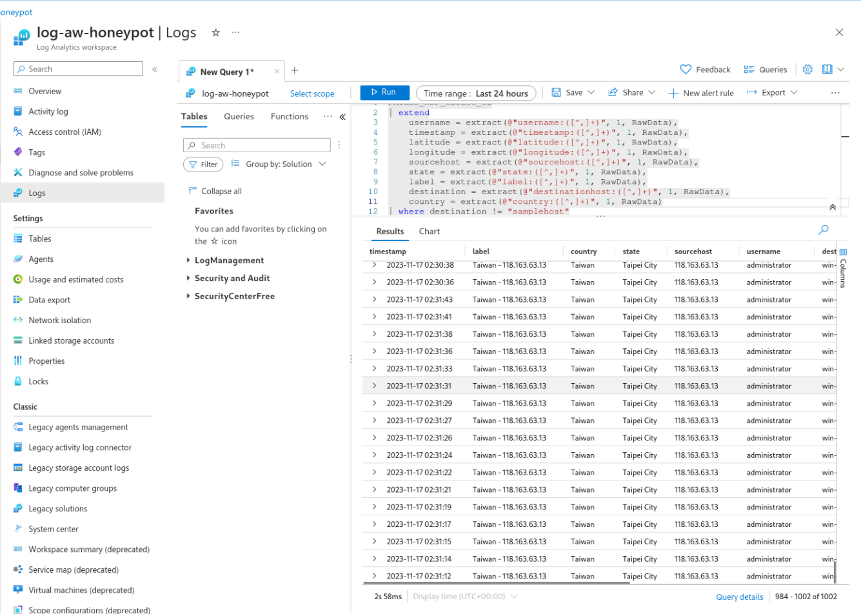The width and height of the screenshot is (861, 614).
Task: Collapse the tables side pane with double chevron
Action: point(342,117)
